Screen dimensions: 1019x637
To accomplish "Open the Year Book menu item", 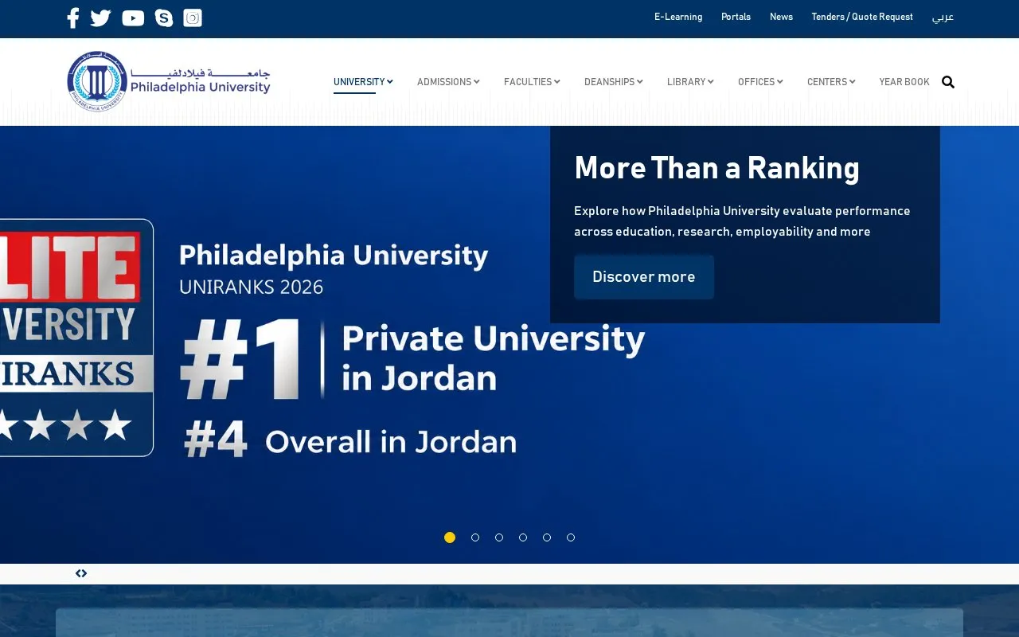I will [904, 82].
